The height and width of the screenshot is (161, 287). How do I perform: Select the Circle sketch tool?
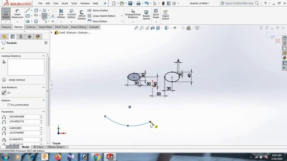[x=36, y=10]
